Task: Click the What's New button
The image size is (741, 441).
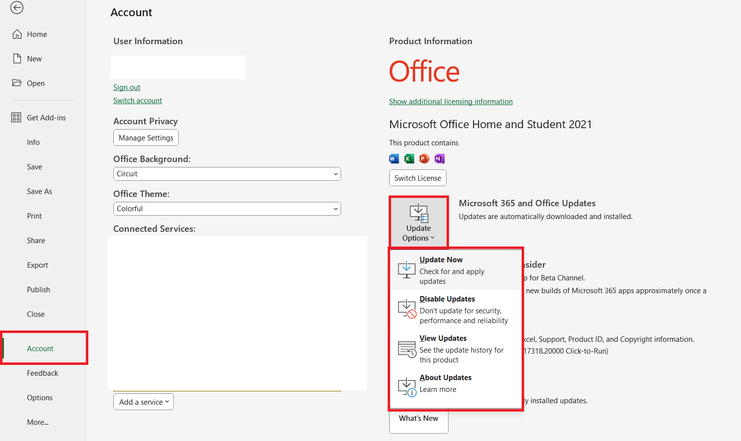Action: click(x=419, y=420)
